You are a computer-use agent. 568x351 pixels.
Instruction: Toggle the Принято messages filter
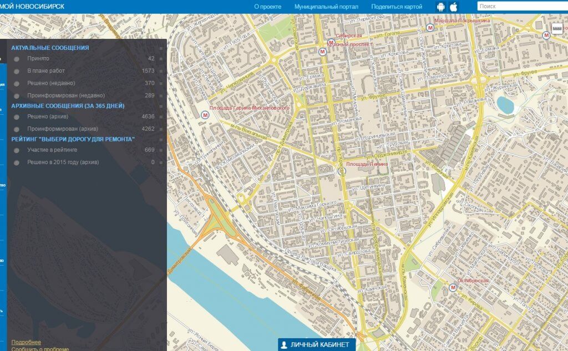click(17, 59)
